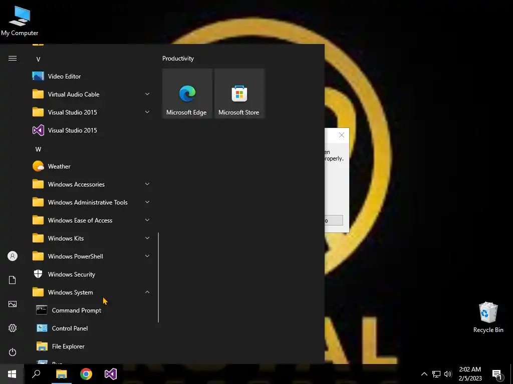Open Pictures from the Start sidebar
The width and height of the screenshot is (513, 384).
click(13, 304)
